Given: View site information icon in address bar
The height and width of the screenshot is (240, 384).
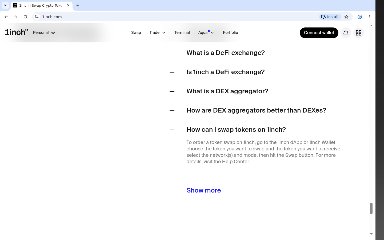Looking at the screenshot, I should coord(37,17).
